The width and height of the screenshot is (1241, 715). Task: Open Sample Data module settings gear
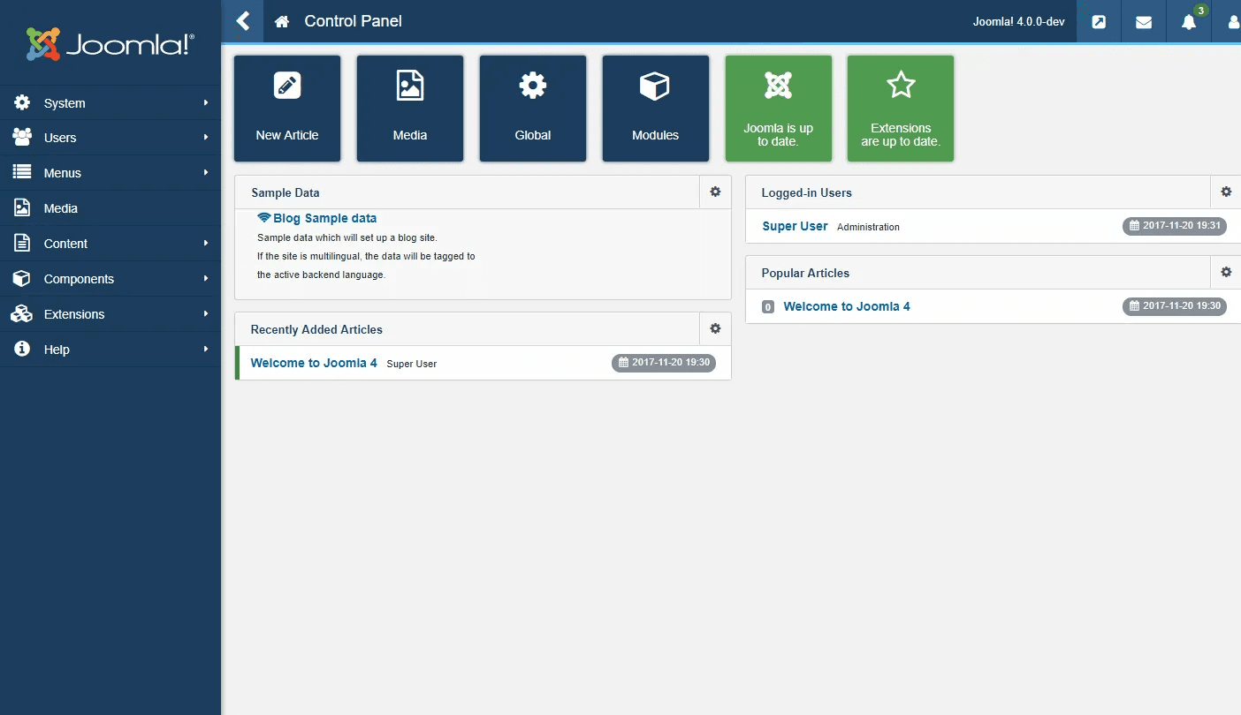coord(715,192)
